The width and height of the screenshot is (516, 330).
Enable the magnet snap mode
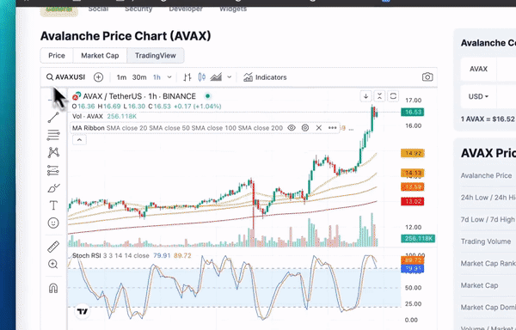(x=53, y=288)
